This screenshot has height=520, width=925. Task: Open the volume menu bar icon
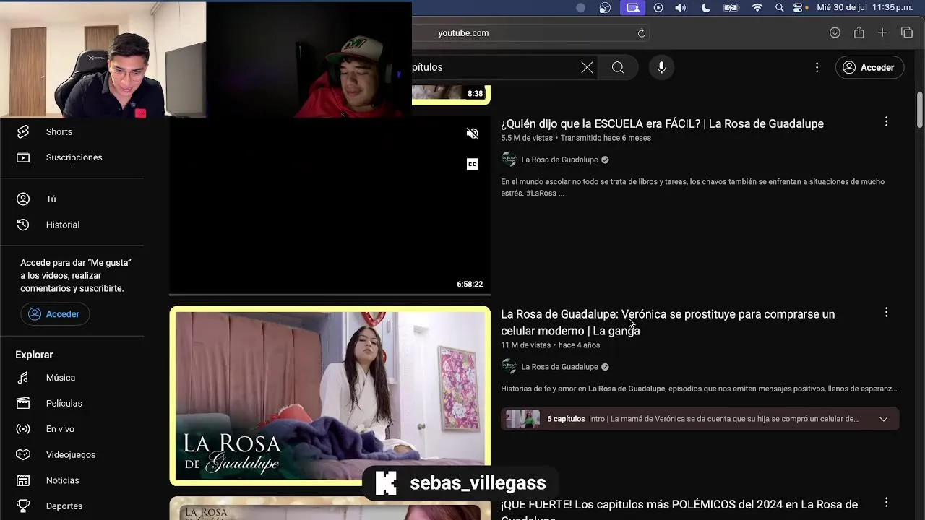[681, 7]
